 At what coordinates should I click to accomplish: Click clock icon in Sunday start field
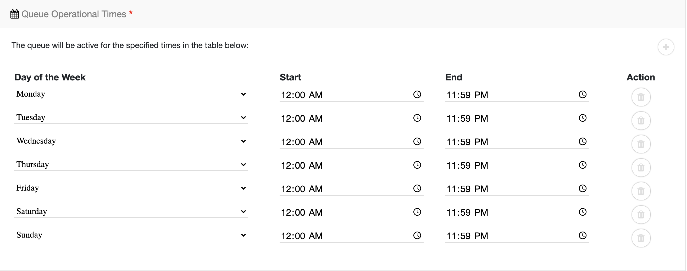(417, 235)
